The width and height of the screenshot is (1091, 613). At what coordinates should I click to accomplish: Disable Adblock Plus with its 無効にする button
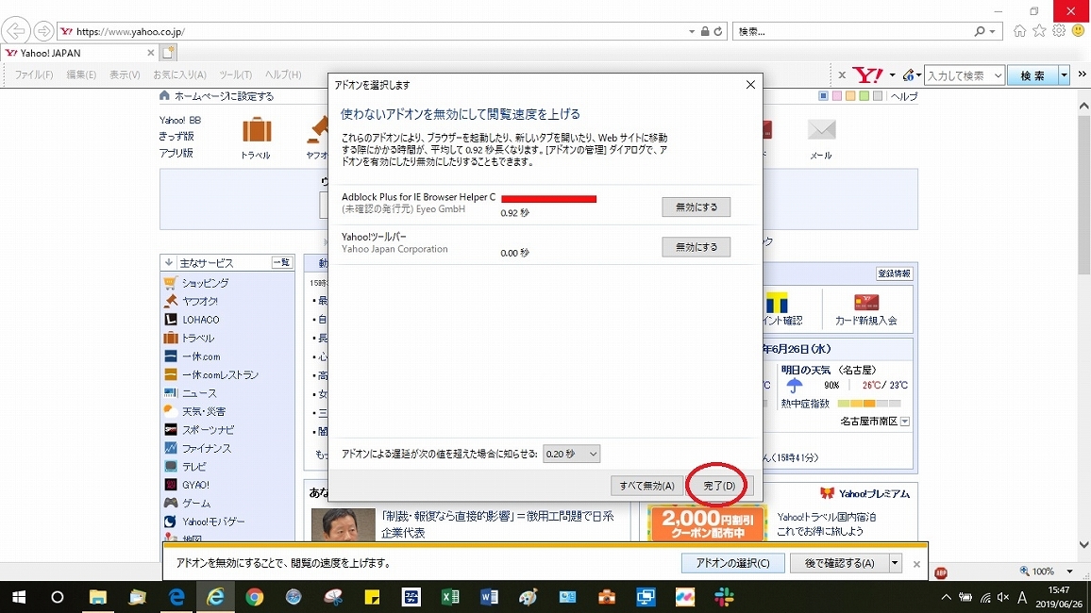[x=696, y=207]
